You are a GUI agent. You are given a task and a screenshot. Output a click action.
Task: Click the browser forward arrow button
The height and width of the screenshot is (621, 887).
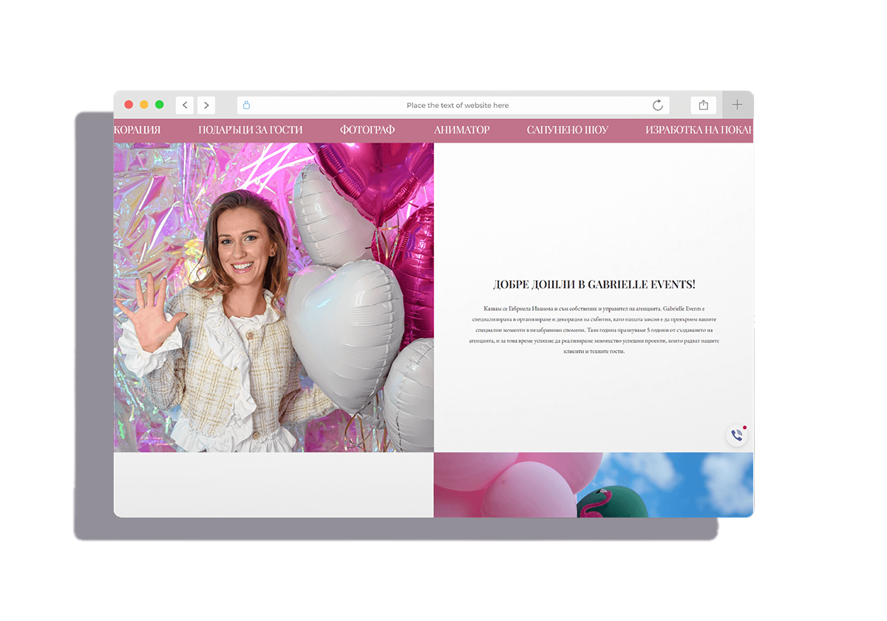(206, 105)
